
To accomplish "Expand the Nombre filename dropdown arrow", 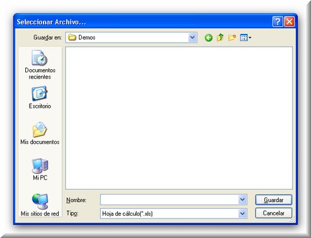I will (242, 200).
